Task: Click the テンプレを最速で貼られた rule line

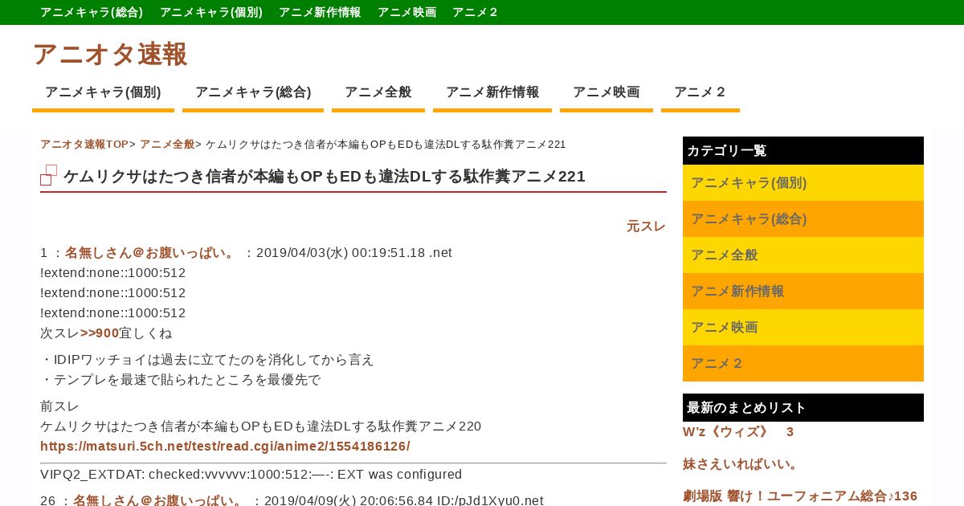Action: coord(181,380)
